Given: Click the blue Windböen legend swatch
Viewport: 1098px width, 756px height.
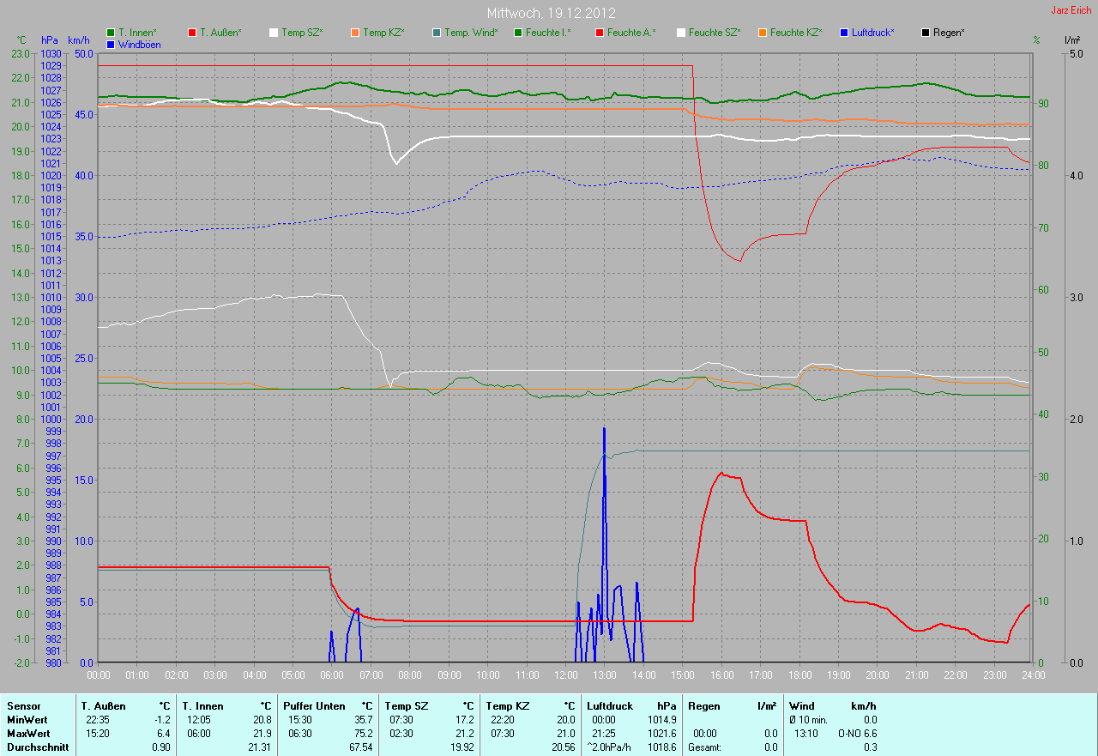Looking at the screenshot, I should [x=111, y=44].
